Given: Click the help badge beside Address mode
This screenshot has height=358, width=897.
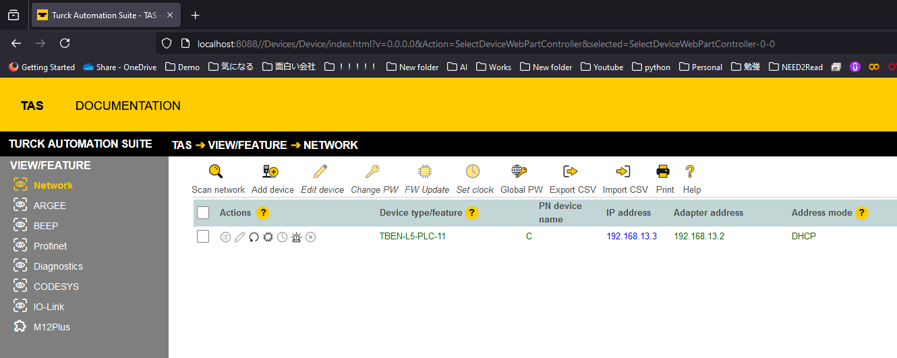Looking at the screenshot, I should (x=861, y=213).
